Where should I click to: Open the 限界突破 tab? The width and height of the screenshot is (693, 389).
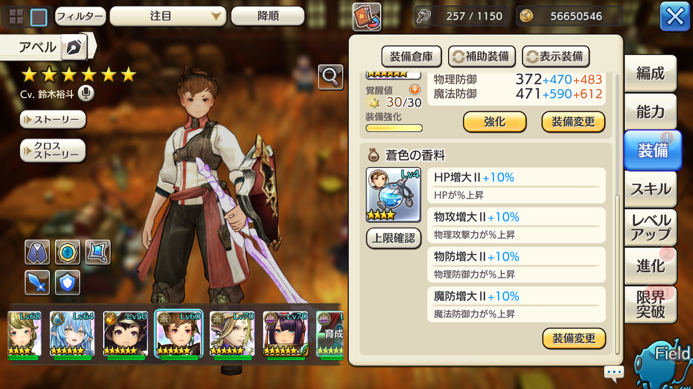(x=650, y=305)
